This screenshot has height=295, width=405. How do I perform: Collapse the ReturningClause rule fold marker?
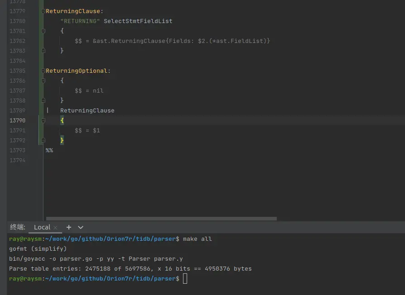click(43, 11)
